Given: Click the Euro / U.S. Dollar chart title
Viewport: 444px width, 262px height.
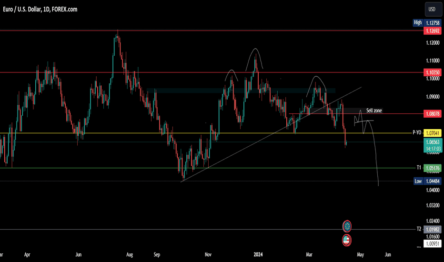Looking at the screenshot, I should [x=40, y=10].
